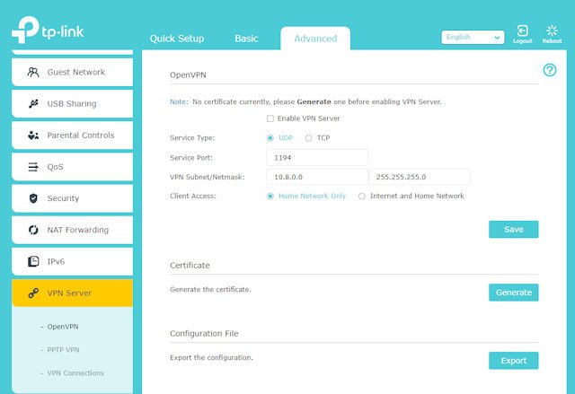
Task: Click the VPN Subnet field 10.8.0.0
Action: point(317,177)
